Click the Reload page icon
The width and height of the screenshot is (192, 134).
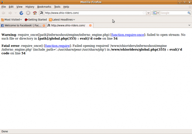click(x=21, y=13)
